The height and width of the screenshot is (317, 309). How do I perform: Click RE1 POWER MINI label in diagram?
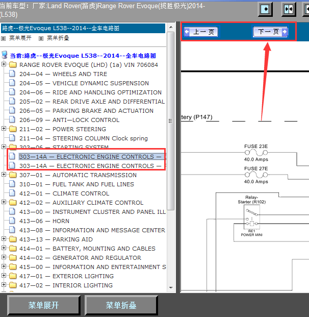click(x=252, y=233)
